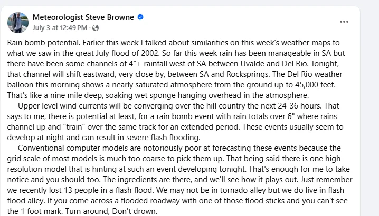
Task: Click the public audience globe icon
Action: click(96, 27)
